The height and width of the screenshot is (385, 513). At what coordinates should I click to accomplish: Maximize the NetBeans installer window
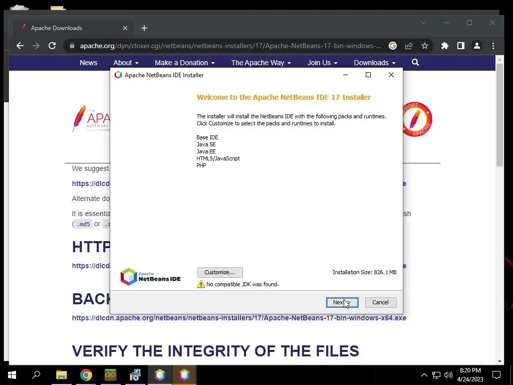tap(368, 75)
